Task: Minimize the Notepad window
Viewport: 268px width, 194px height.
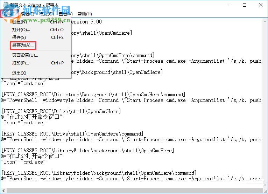Action: (229, 5)
